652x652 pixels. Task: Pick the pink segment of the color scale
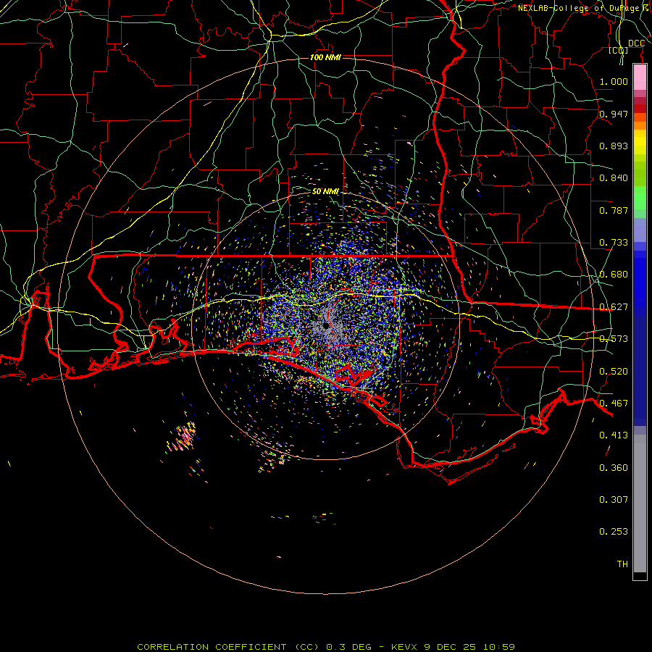pos(640,78)
